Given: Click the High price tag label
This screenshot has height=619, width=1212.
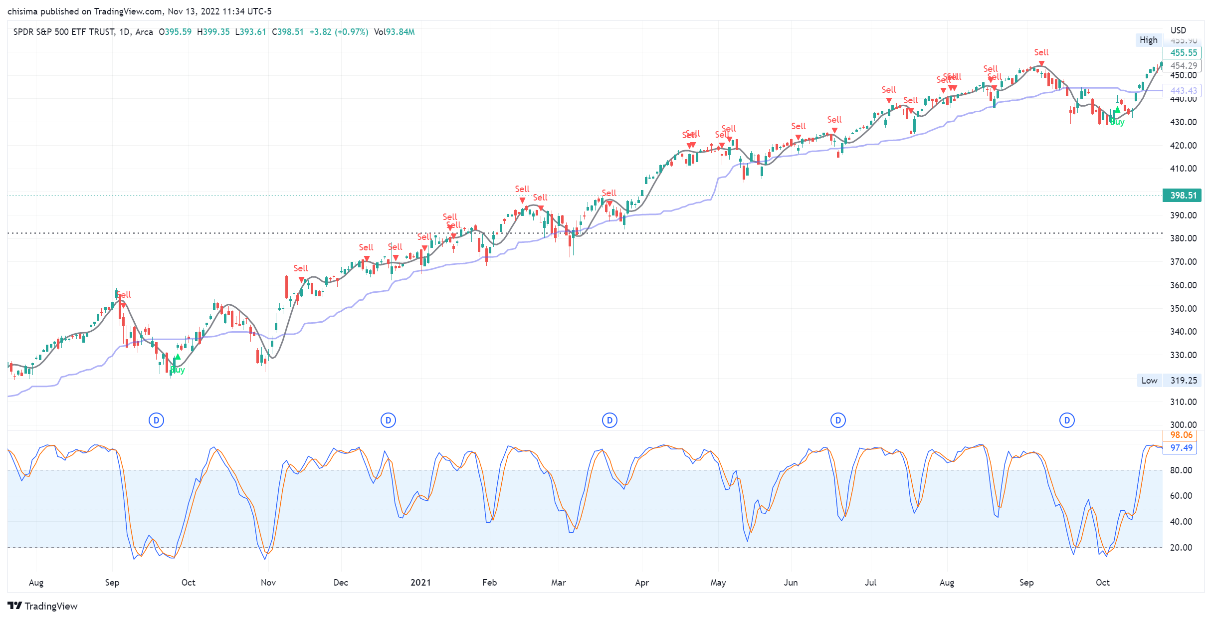Looking at the screenshot, I should click(1148, 40).
